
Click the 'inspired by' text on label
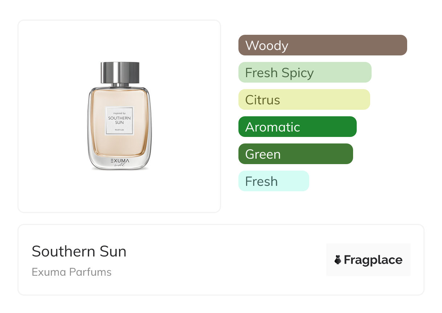click(119, 113)
